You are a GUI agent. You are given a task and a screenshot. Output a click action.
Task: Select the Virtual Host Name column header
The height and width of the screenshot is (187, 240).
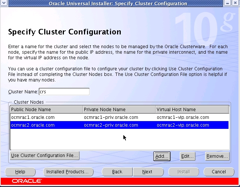pyautogui.click(x=192, y=110)
